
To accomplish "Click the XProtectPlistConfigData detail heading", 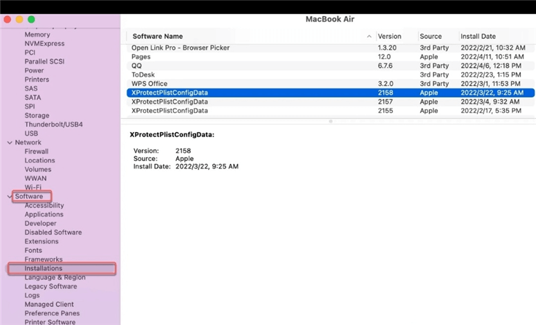I will click(x=172, y=135).
